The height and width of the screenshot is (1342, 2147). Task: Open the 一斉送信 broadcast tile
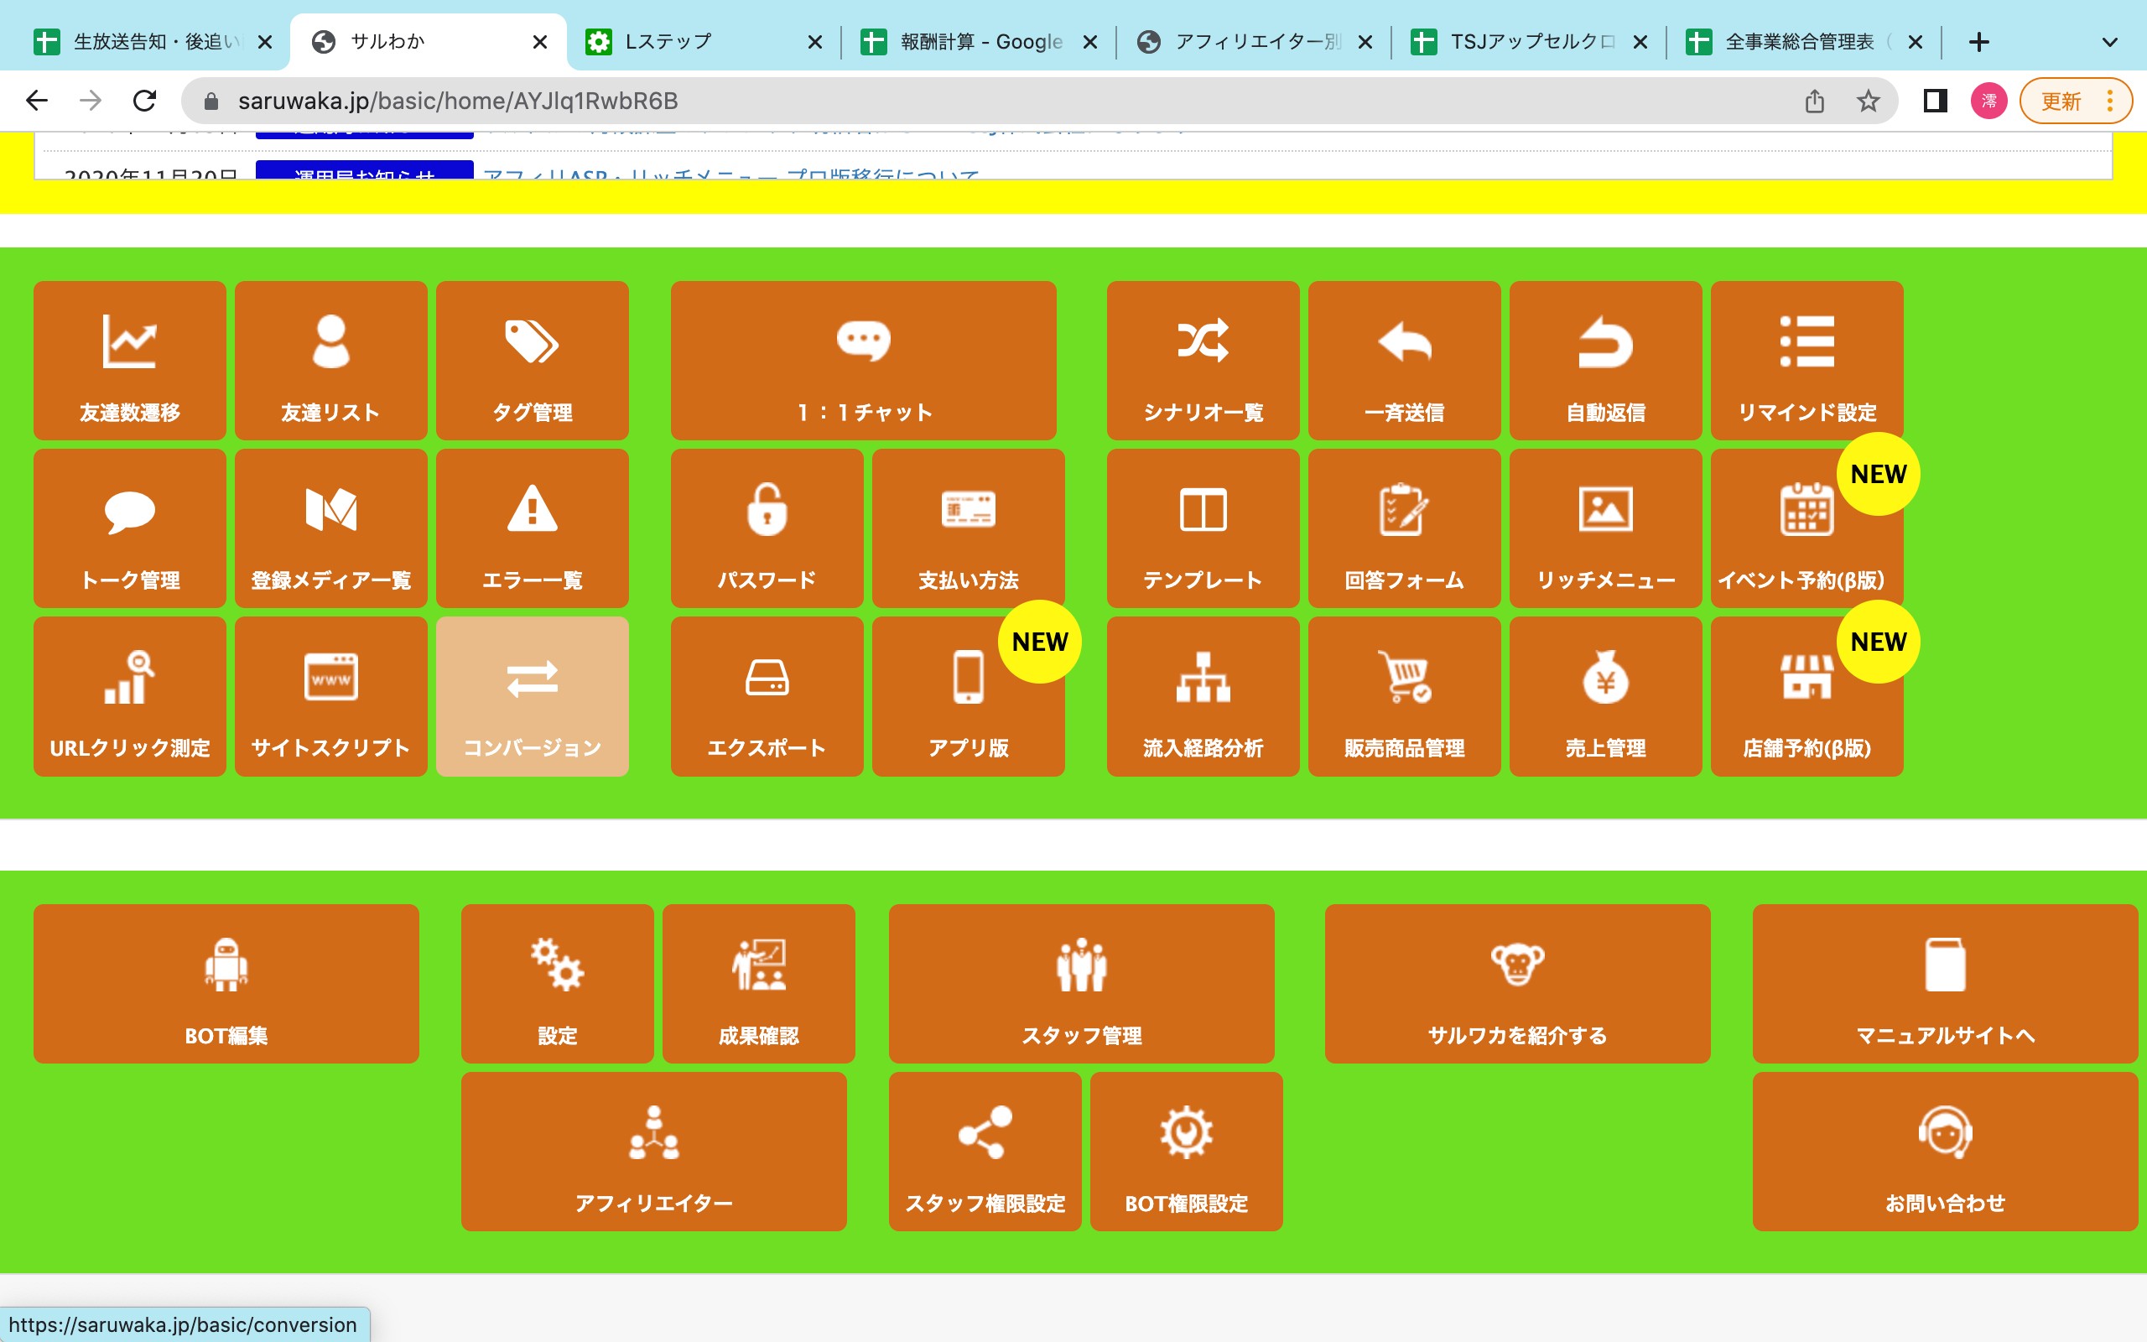pos(1405,361)
